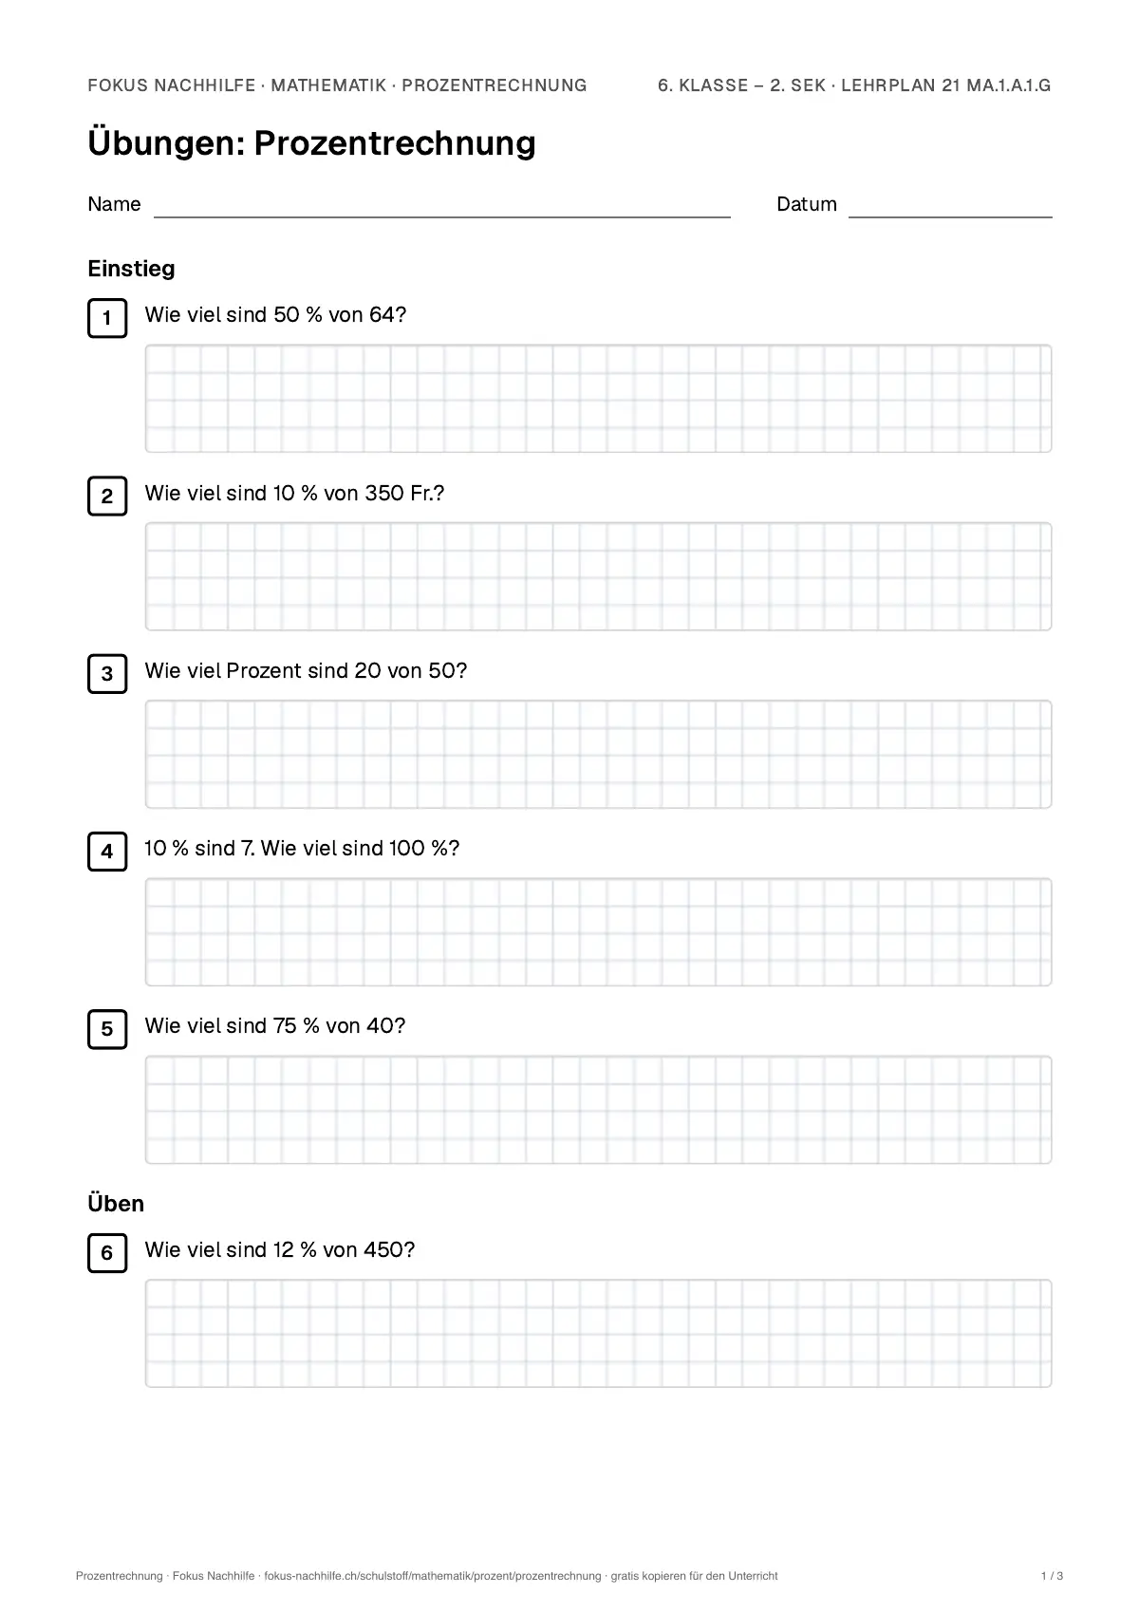
Task: Click answer grid for 75 % von 40
Action: (x=598, y=1110)
